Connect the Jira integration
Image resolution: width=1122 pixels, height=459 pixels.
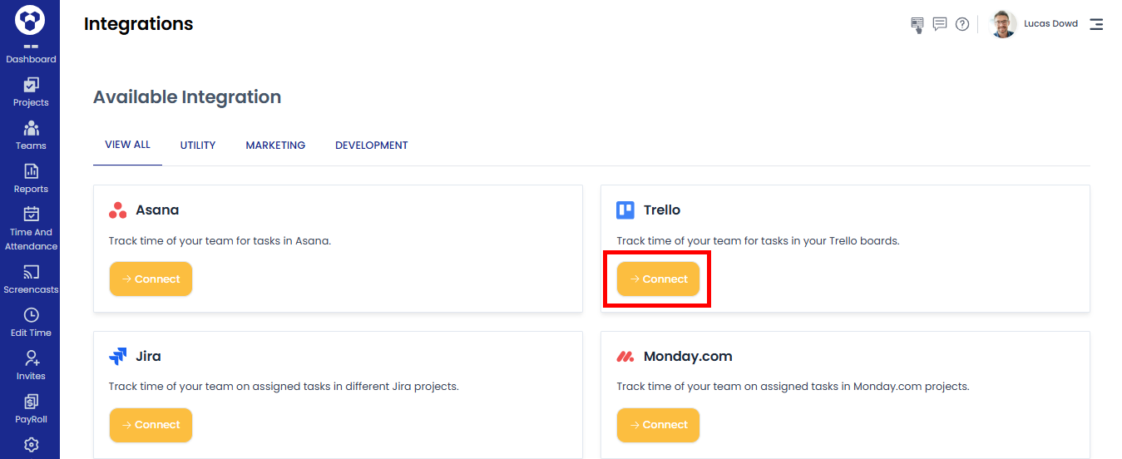pyautogui.click(x=151, y=425)
